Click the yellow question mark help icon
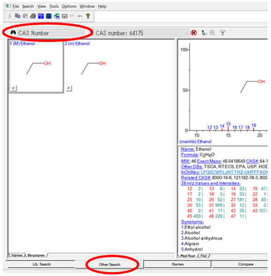271x276 pixels. [x=88, y=16]
